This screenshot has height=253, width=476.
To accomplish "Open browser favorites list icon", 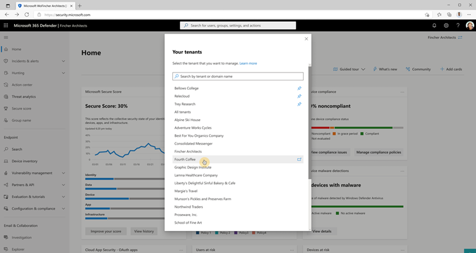I will pos(439,15).
